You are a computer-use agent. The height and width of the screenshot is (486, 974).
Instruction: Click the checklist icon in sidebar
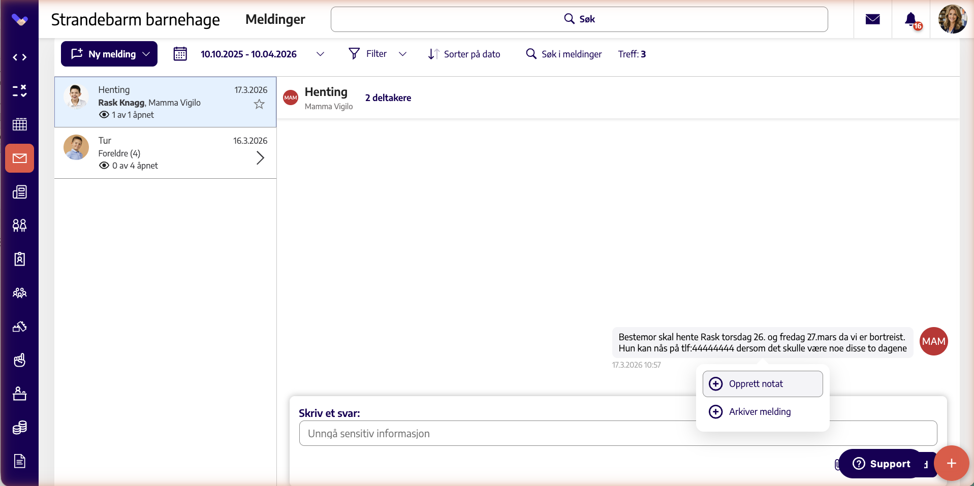(20, 91)
